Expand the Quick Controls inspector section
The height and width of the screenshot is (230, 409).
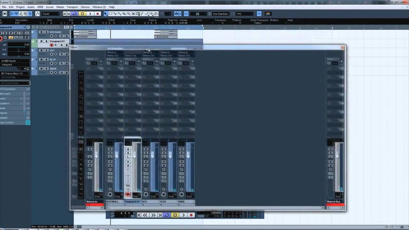15,123
